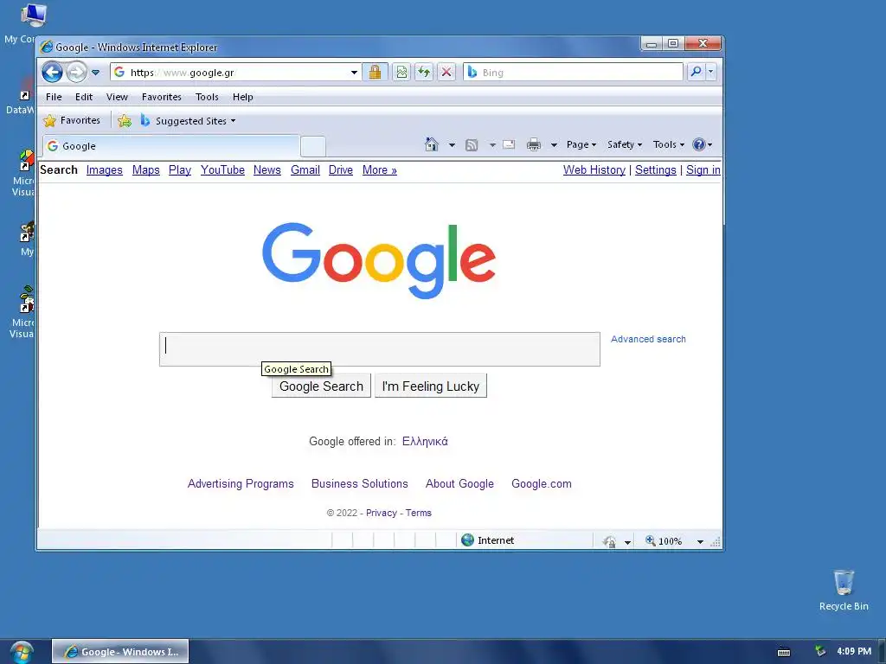Click the Back navigation arrow
The image size is (886, 664).
click(53, 73)
